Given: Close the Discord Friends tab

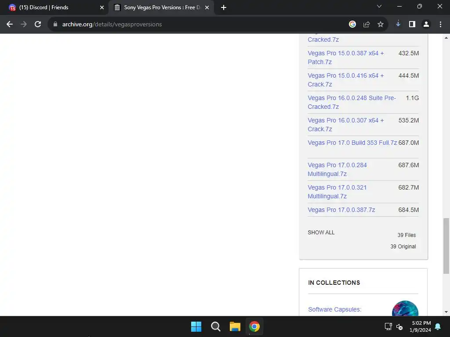Looking at the screenshot, I should click(x=102, y=7).
